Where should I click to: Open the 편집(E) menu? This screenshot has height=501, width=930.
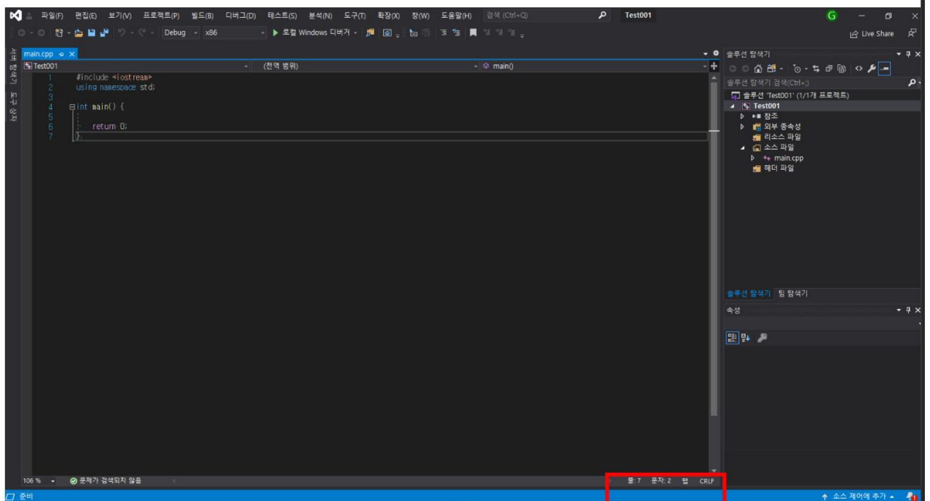click(x=86, y=16)
